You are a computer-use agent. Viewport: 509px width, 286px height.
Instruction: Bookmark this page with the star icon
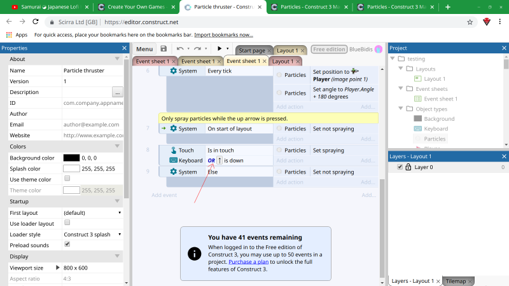point(470,22)
